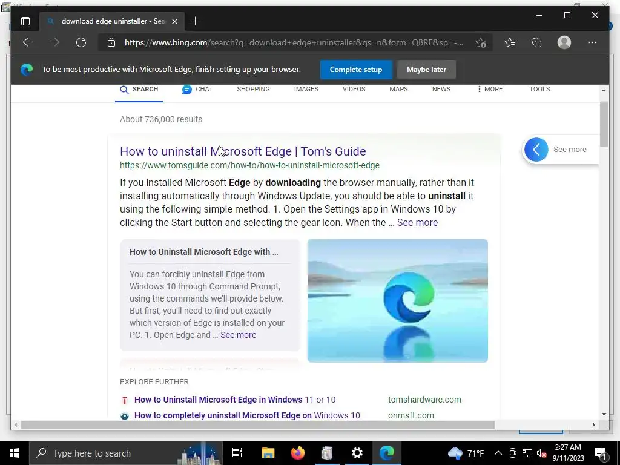This screenshot has width=620, height=465.
Task: Open the TOOLS search options
Action: [539, 90]
